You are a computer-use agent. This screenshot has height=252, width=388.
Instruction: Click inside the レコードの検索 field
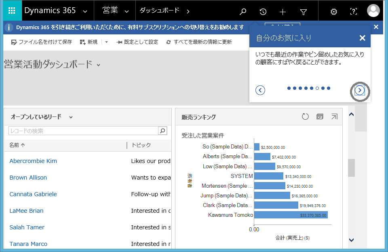click(x=83, y=131)
